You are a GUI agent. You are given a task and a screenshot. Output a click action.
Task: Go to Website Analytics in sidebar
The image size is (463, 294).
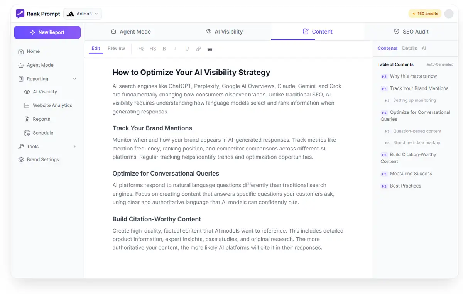tap(52, 105)
